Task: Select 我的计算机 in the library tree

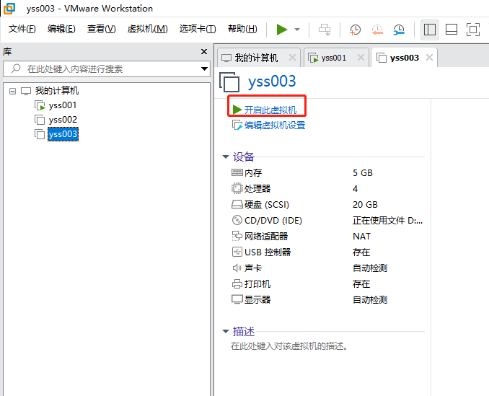Action: [57, 91]
